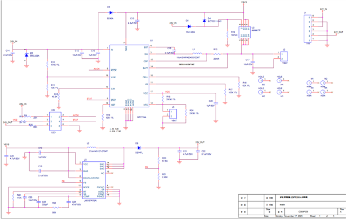Select the D4 zener diode symbol
The height and width of the screenshot is (219, 346).
click(204, 20)
